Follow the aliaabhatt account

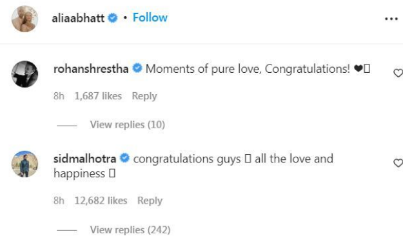pyautogui.click(x=150, y=17)
